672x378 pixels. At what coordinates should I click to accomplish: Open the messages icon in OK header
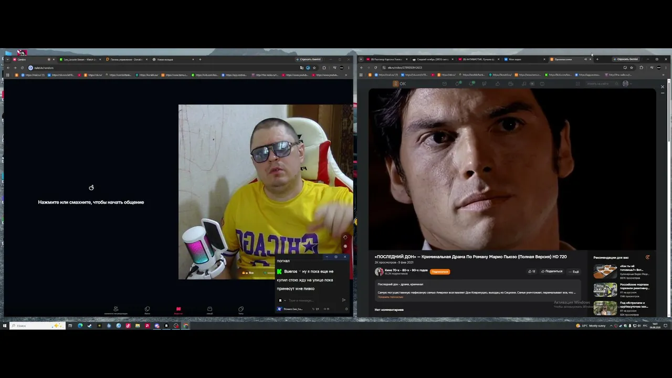444,83
